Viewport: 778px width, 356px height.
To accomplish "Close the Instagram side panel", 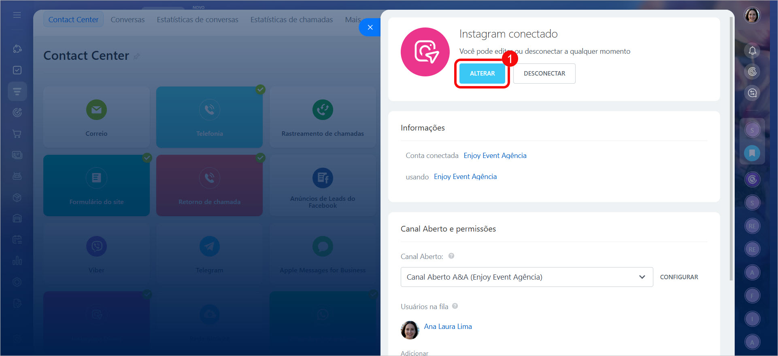I will pos(370,27).
